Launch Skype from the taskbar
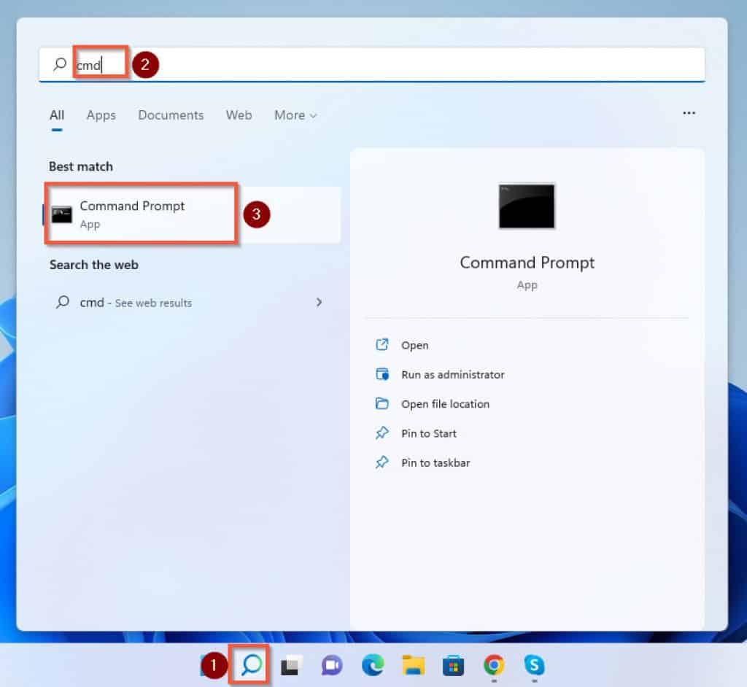The width and height of the screenshot is (747, 687). pyautogui.click(x=535, y=664)
